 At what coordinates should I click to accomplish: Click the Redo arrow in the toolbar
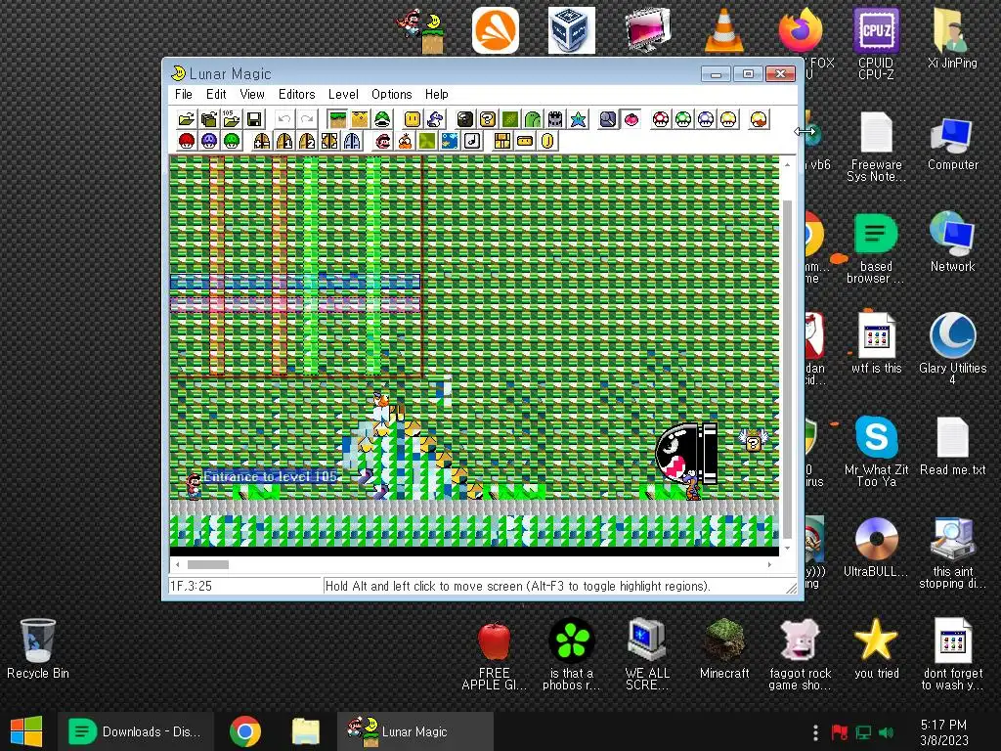coord(307,119)
